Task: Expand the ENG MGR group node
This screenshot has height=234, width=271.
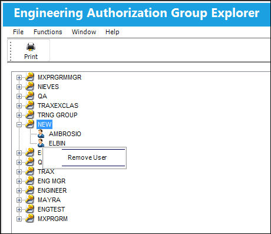Action: (x=19, y=181)
